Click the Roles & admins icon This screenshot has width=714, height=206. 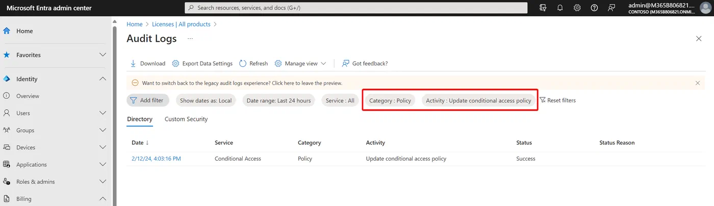[7, 182]
